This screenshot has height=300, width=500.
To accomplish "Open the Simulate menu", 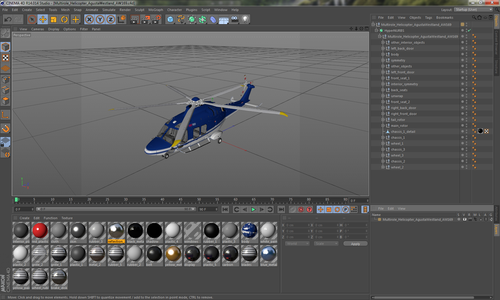I will tap(109, 10).
